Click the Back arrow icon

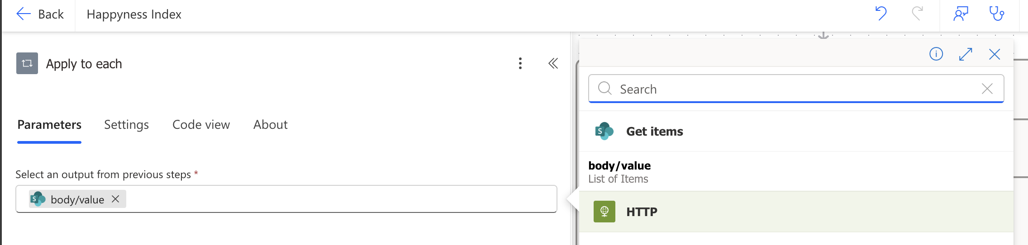[x=24, y=14]
